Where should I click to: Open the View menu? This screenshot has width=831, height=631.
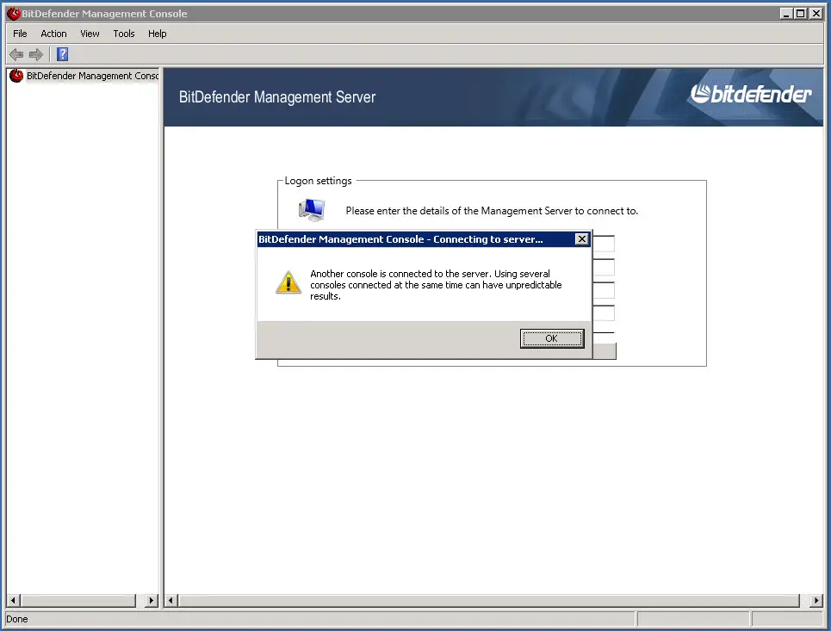90,34
